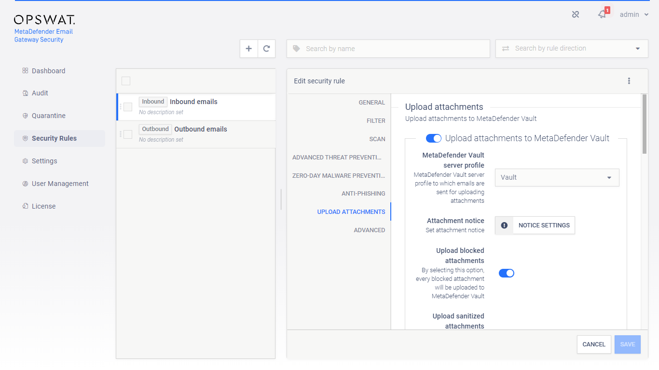Click the Inbound direction tag

(153, 102)
